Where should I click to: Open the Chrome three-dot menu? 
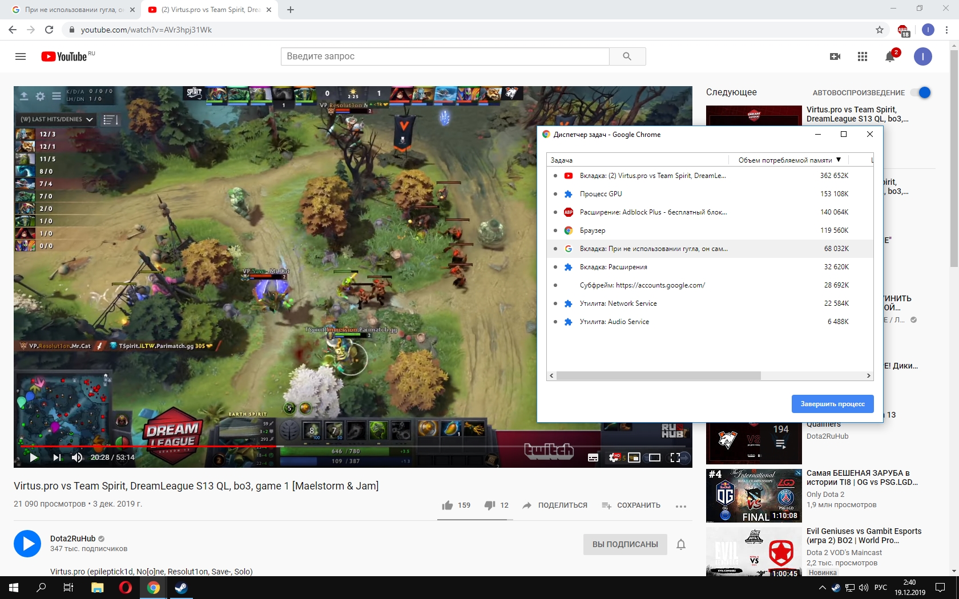tap(947, 30)
